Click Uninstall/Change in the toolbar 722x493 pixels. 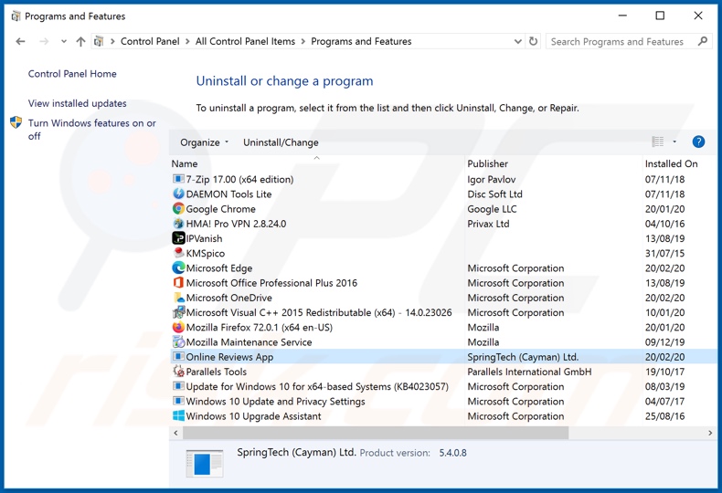pyautogui.click(x=281, y=142)
